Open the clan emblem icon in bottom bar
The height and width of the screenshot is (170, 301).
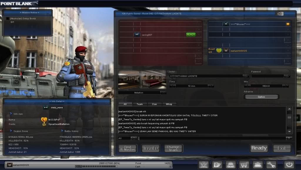tap(204, 165)
